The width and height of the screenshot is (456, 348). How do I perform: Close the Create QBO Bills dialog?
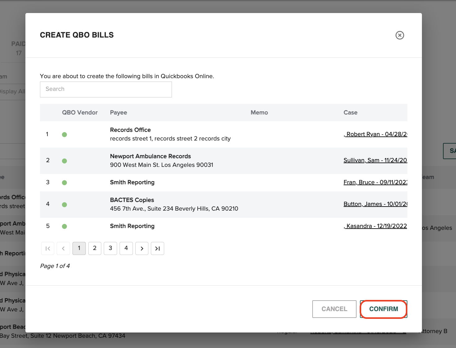[x=400, y=35]
